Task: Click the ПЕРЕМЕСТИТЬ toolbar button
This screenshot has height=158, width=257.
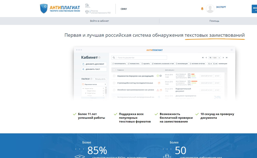Action: (134, 64)
